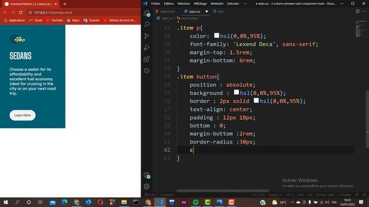369x207 pixels.
Task: Open the Fichier menu
Action: click(156, 3)
